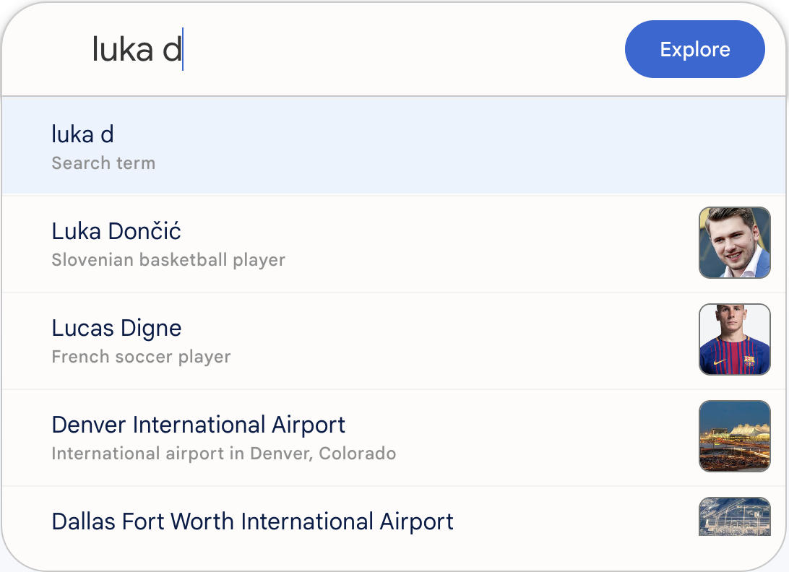Select the Denver International Airport title
Viewport: 789px width, 572px height.
coord(199,425)
